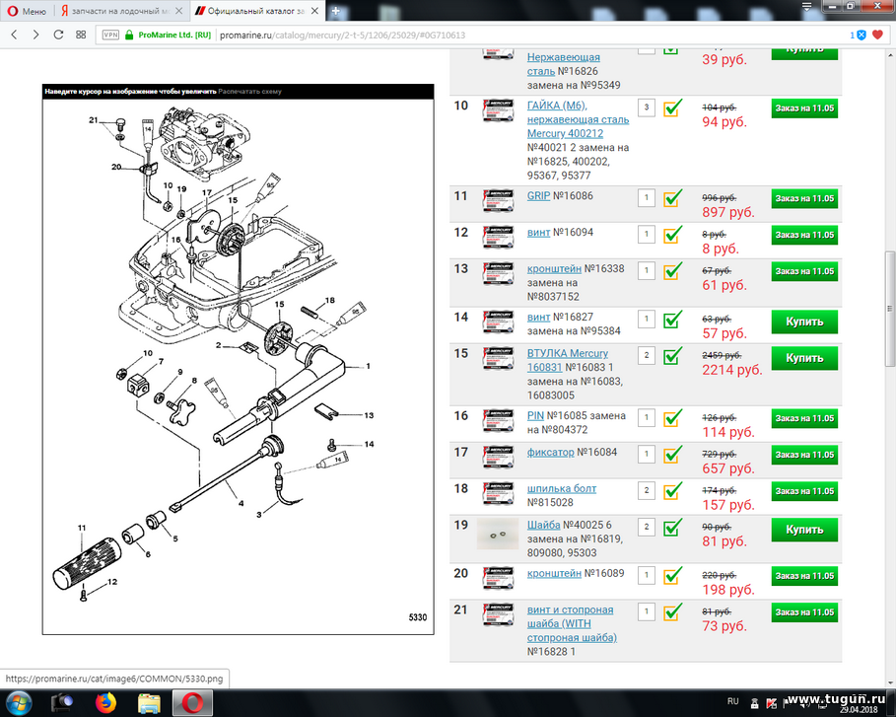The height and width of the screenshot is (717, 896).
Task: Click the 'Распечатать схему' link
Action: [x=249, y=92]
